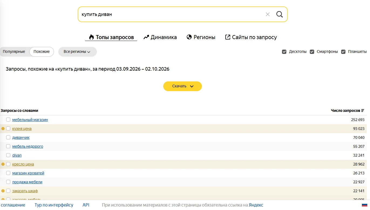Open the Яндекс footer link
370x210 pixels.
[256, 205]
